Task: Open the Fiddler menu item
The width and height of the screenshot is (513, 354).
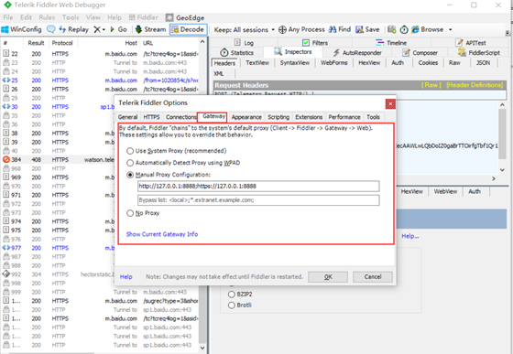Action: click(x=143, y=17)
